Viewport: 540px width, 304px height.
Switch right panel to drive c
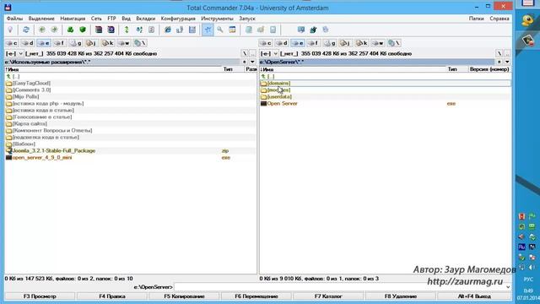266,43
